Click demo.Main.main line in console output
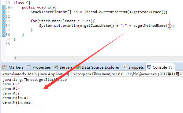This screenshot has height=113, width=183. (17, 102)
